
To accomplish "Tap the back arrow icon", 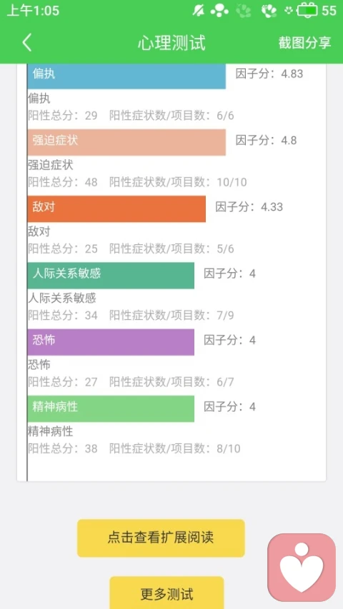I will pyautogui.click(x=27, y=42).
